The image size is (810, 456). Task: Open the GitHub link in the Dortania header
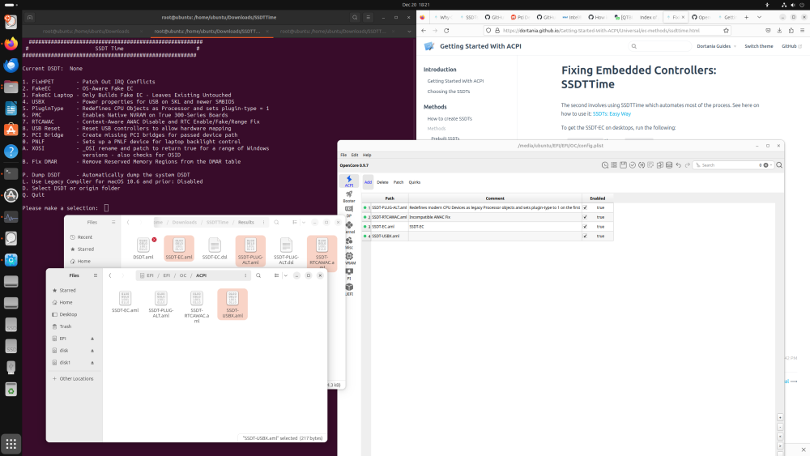pos(791,46)
